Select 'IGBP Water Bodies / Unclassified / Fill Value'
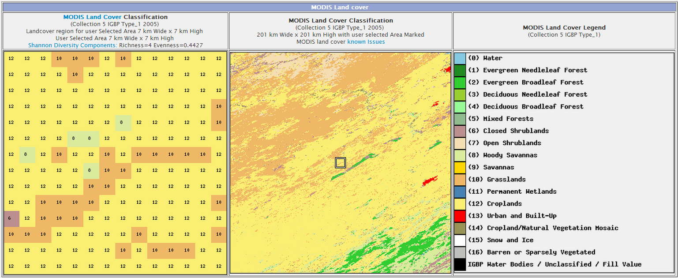This screenshot has height=278, width=678. [555, 264]
